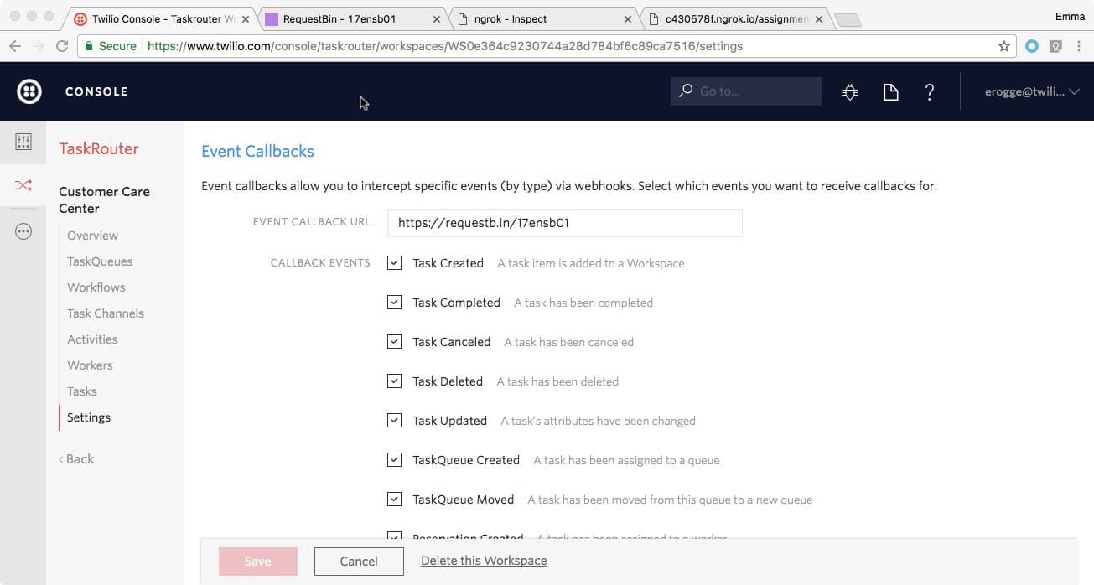Click Delete this Workspace
The image size is (1094, 585).
click(x=484, y=561)
